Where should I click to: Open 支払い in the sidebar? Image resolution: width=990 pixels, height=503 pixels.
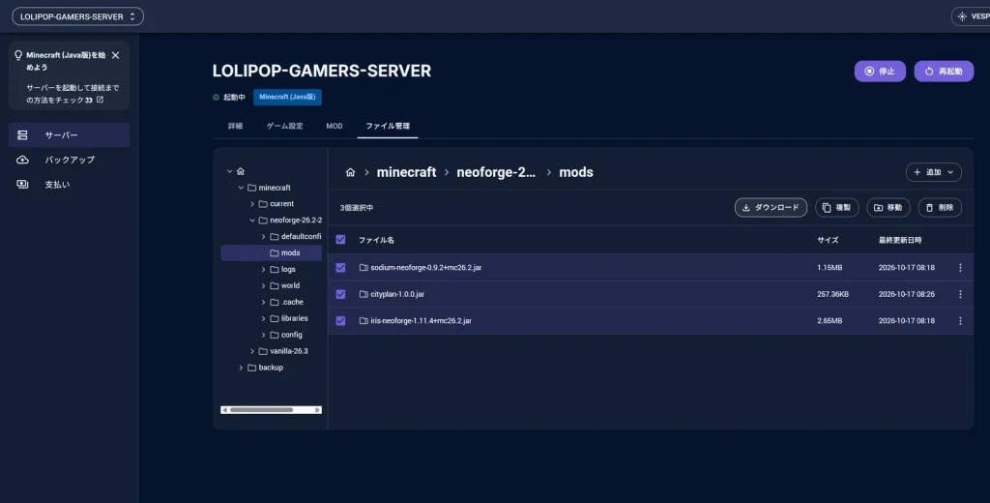pos(69,185)
